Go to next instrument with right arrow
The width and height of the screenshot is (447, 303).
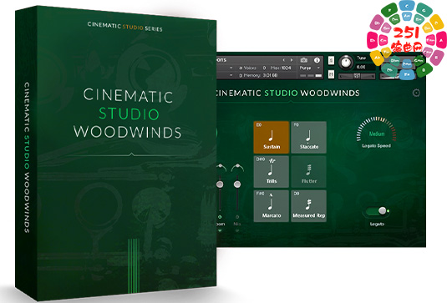tap(292, 60)
